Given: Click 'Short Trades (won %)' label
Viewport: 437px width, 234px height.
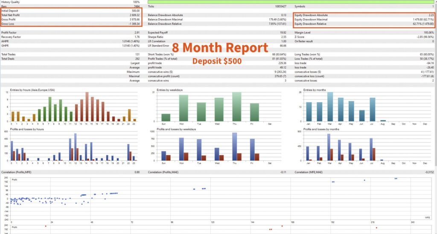Looking at the screenshot, I should [160, 54].
